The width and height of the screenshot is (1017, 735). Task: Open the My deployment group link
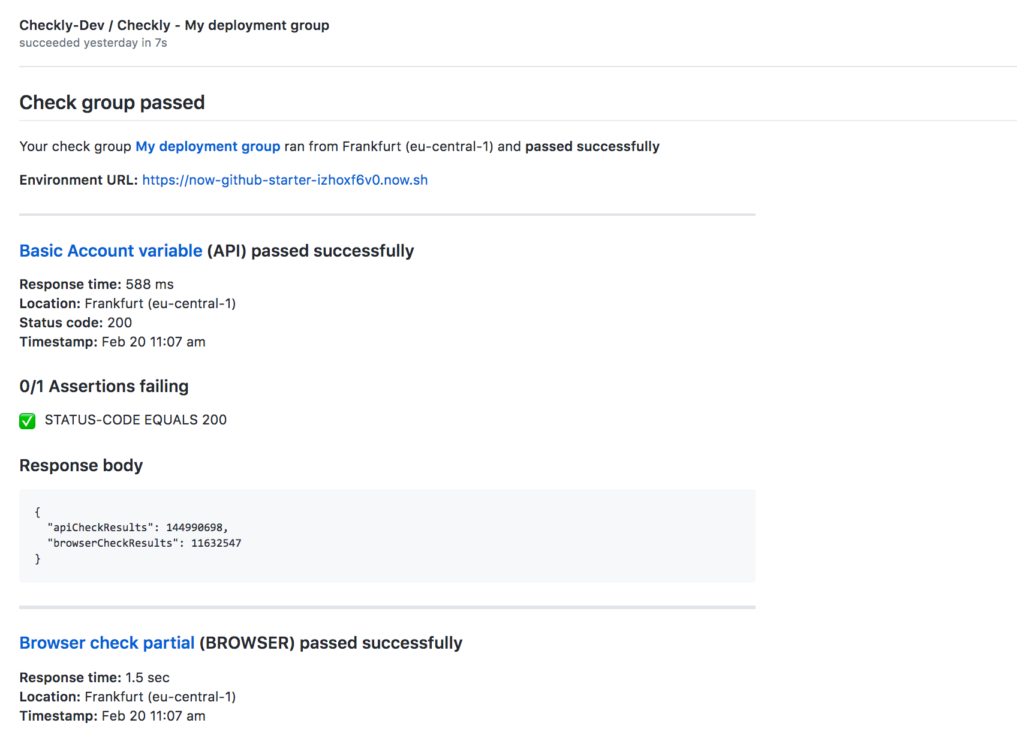(207, 147)
